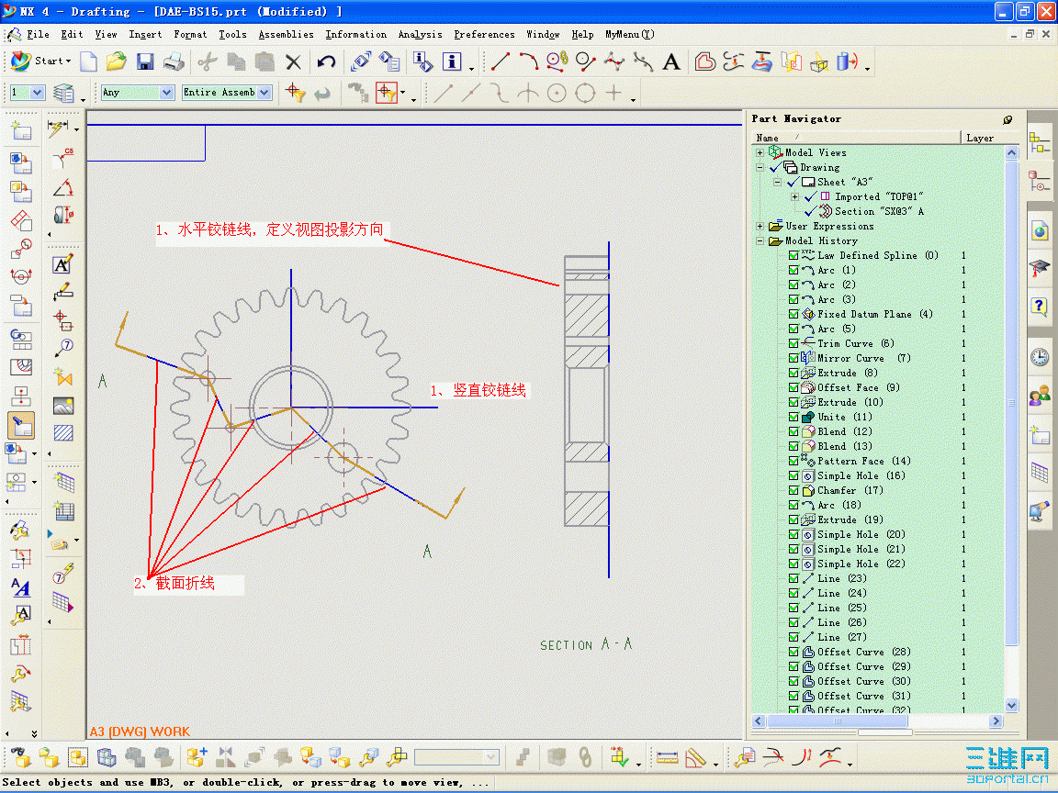
Task: Click the Line sketch icon in top toolbar
Action: (x=500, y=62)
